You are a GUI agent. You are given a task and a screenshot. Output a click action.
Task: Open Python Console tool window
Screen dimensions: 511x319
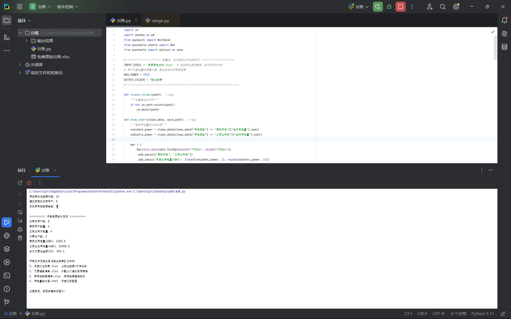tap(6, 262)
